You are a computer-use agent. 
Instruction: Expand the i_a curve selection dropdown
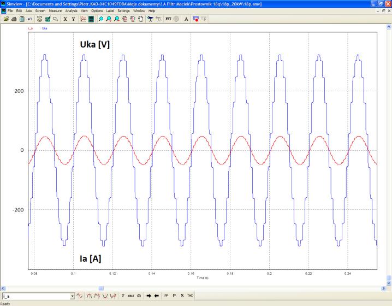click(72, 296)
